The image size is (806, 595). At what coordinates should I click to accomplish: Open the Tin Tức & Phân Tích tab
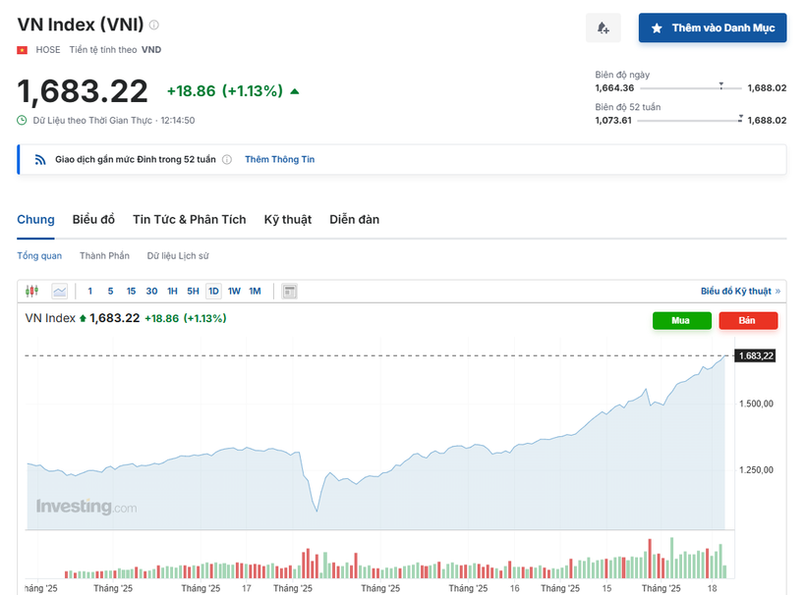click(189, 219)
